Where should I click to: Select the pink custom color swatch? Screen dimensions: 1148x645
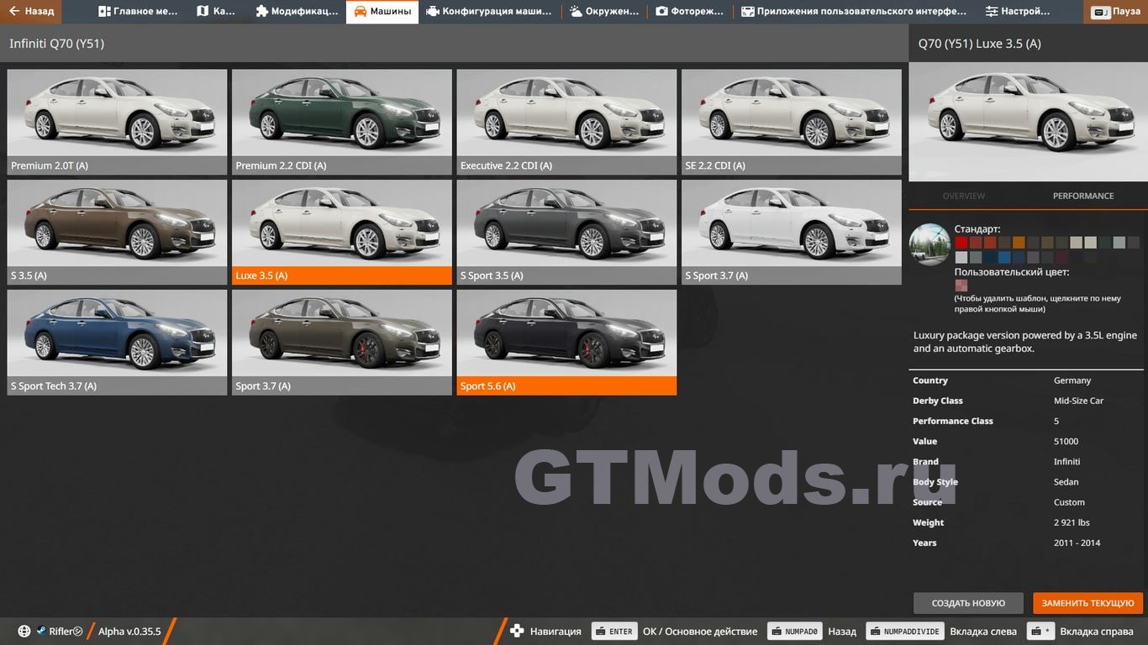pos(961,286)
